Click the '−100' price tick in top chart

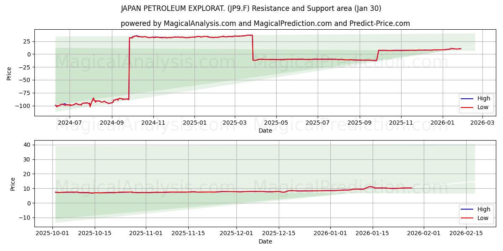pos(23,106)
